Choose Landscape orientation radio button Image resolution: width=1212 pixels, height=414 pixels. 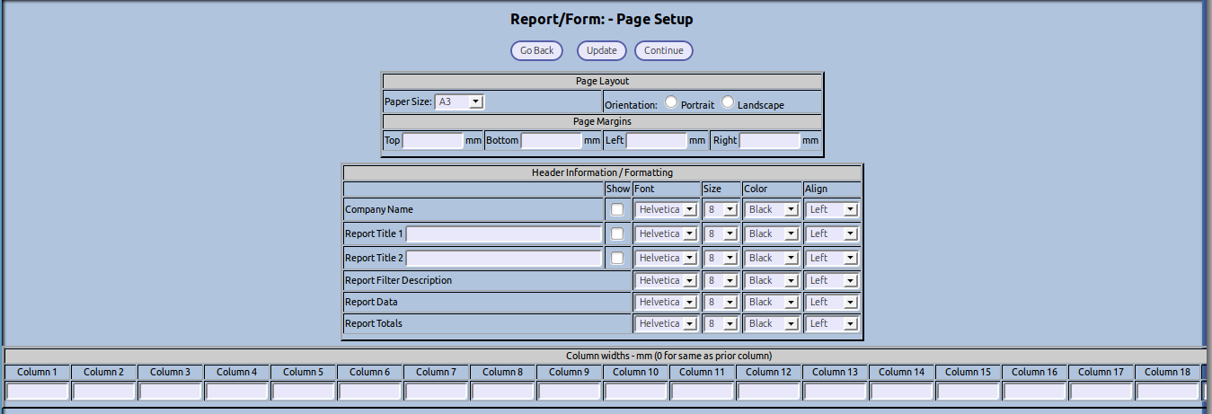tap(728, 102)
